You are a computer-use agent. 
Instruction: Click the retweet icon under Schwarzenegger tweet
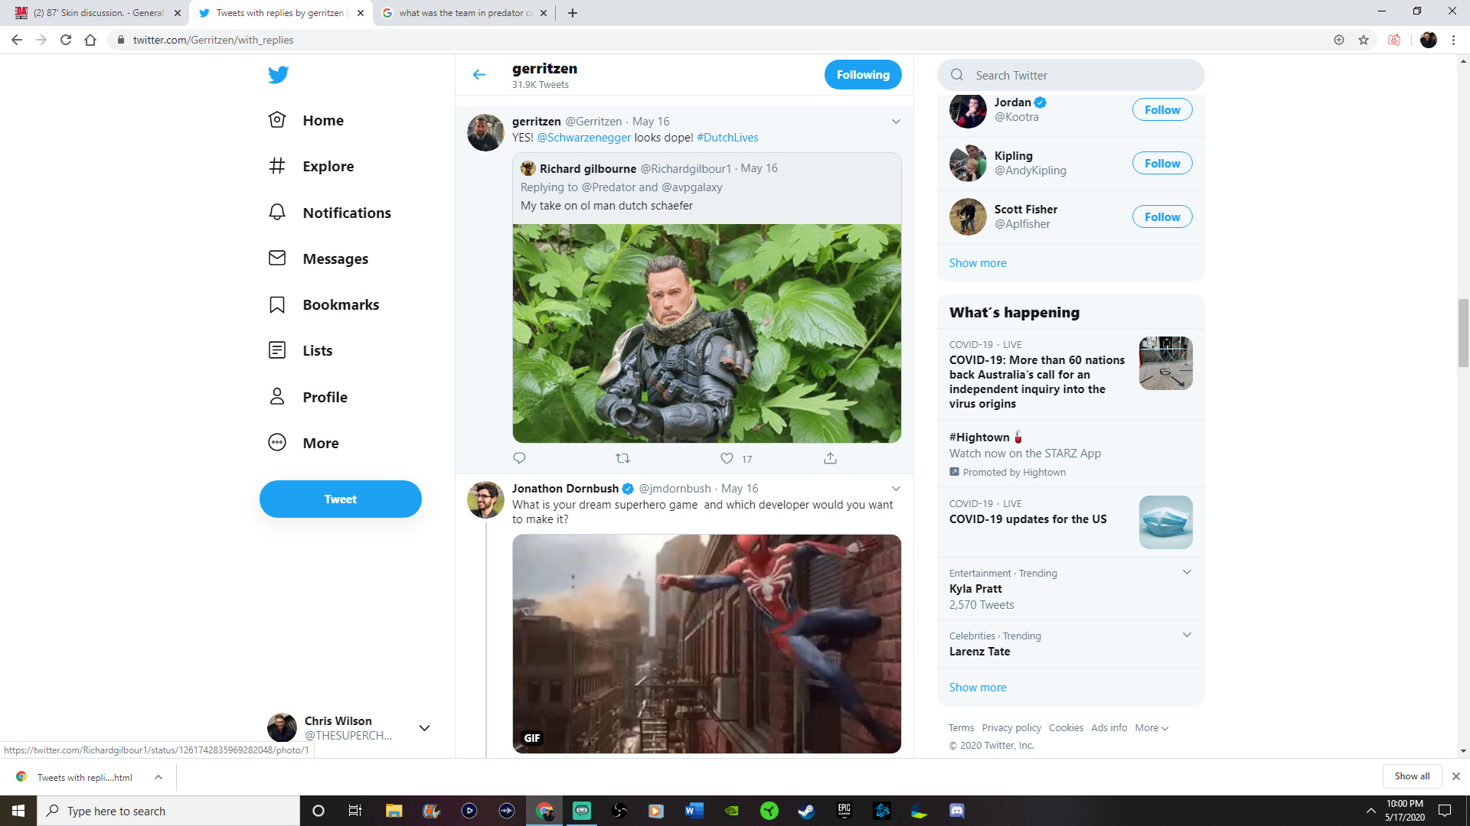(622, 458)
